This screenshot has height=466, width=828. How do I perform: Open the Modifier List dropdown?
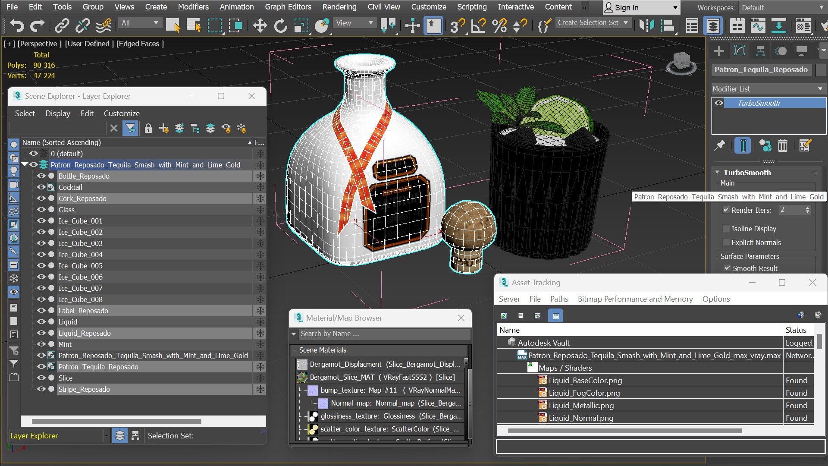768,89
